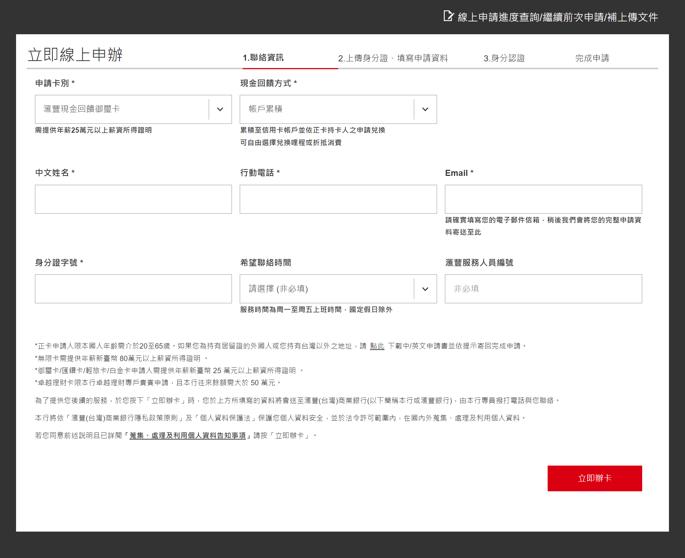The width and height of the screenshot is (685, 558).
Task: Select the 完成申請 step tab
Action: point(592,58)
